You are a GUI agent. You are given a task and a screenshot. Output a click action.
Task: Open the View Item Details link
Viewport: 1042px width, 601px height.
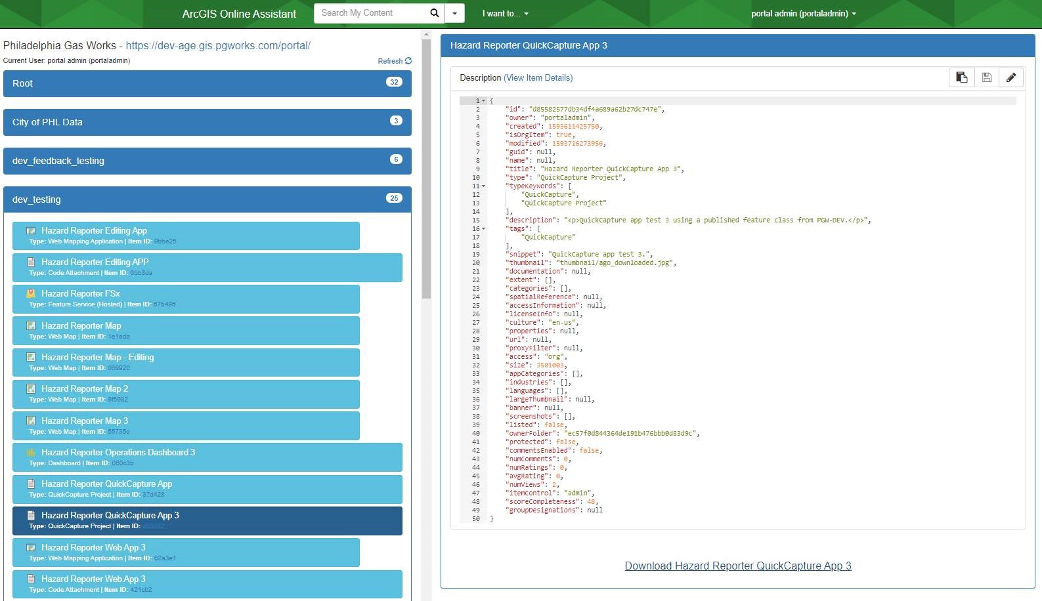[x=538, y=77]
